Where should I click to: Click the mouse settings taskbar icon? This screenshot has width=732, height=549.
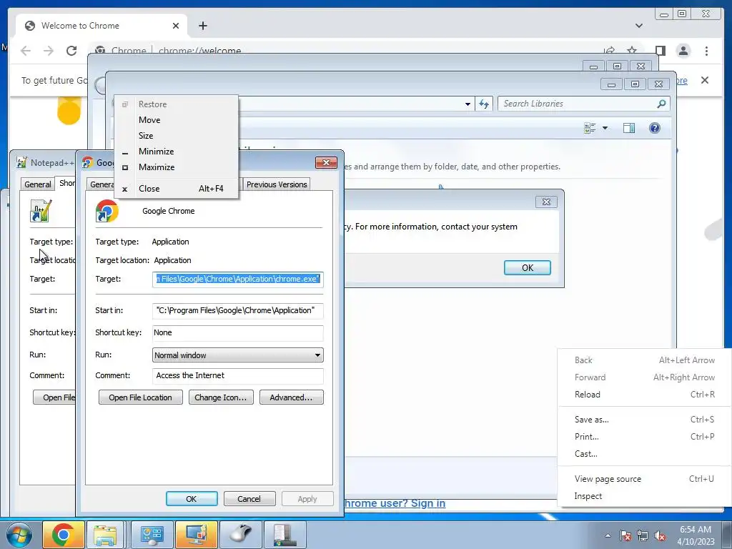click(x=241, y=535)
